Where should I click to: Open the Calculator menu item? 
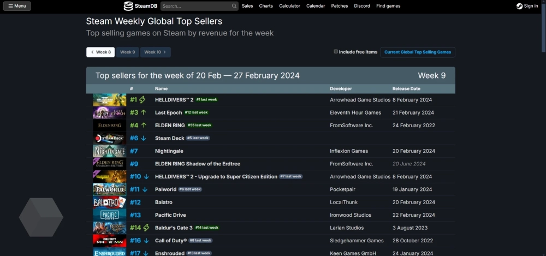tap(289, 6)
